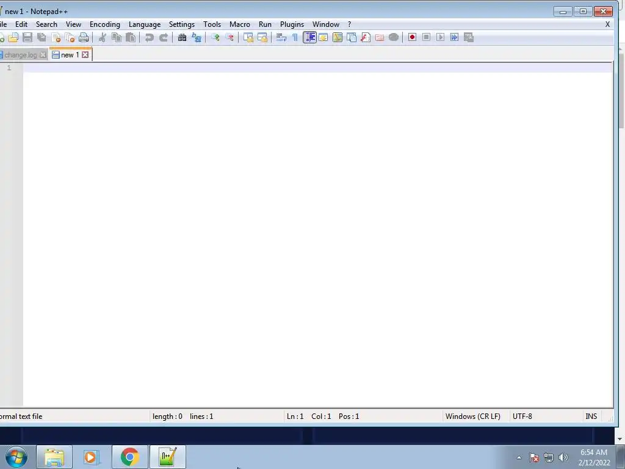Toggle synchronize vertical scrolling
This screenshot has height=469, width=625.
[x=248, y=37]
